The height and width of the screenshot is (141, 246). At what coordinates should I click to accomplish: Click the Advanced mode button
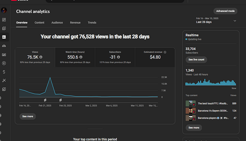(225, 11)
